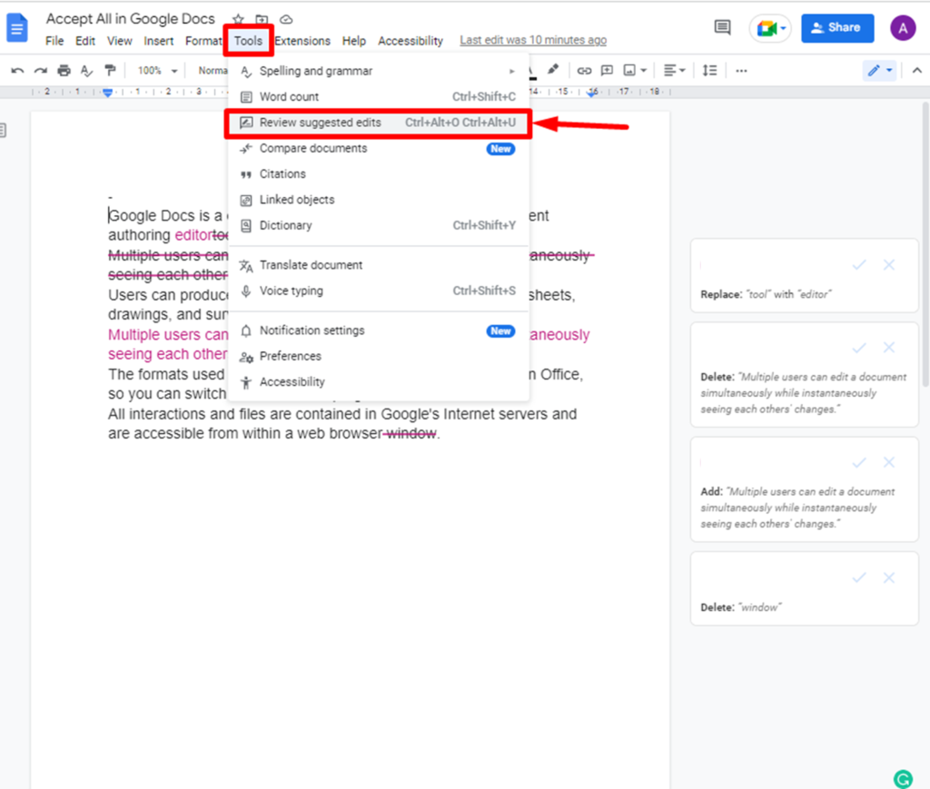Start Voice typing
930x789 pixels.
point(378,291)
